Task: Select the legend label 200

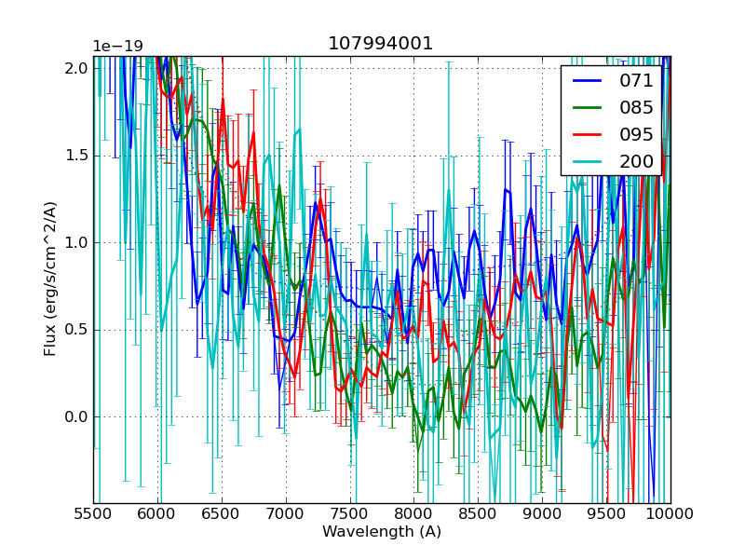Action: point(636,161)
